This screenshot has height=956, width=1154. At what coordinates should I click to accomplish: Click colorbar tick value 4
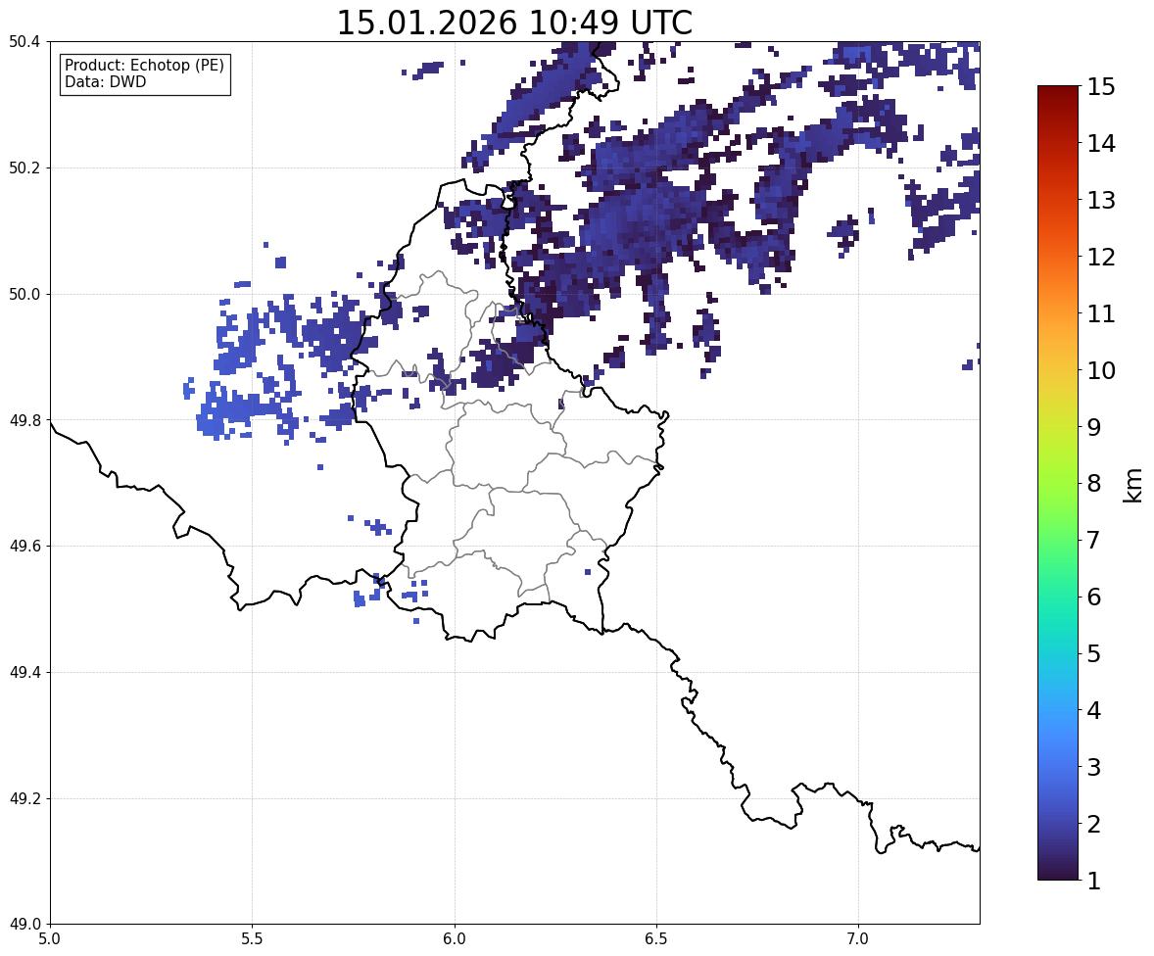click(1094, 710)
